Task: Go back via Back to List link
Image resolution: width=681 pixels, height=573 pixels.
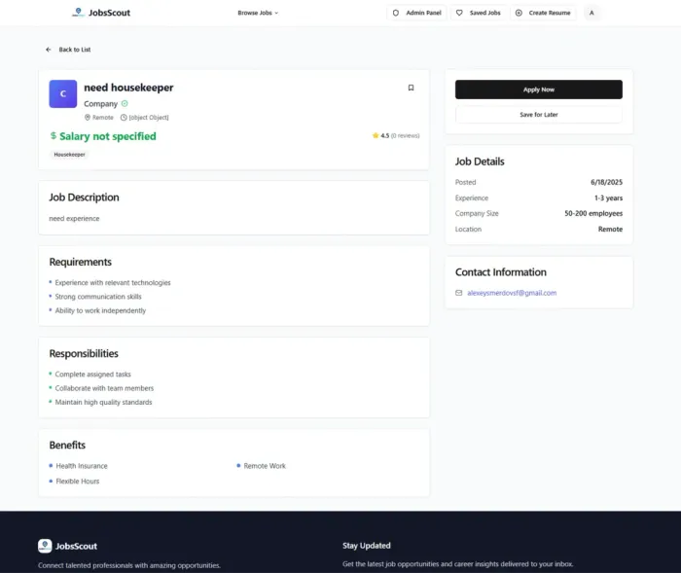Action: click(x=68, y=50)
